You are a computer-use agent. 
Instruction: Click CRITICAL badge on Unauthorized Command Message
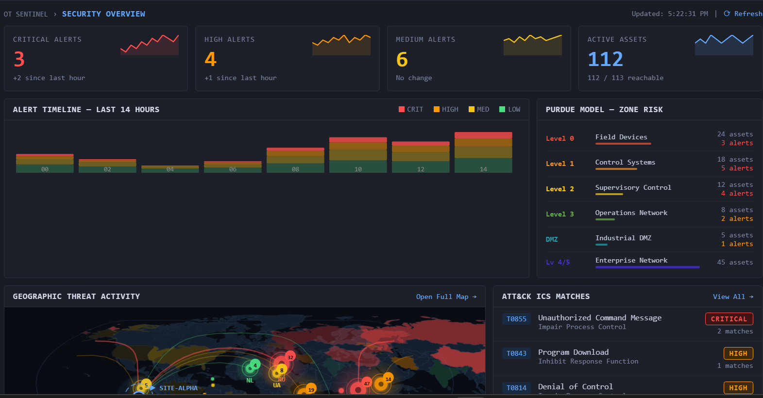(x=729, y=319)
